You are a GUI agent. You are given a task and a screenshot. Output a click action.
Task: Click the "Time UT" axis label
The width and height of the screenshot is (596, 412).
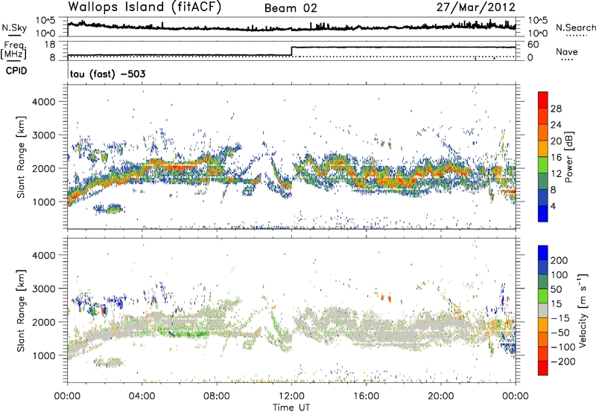[291, 408]
